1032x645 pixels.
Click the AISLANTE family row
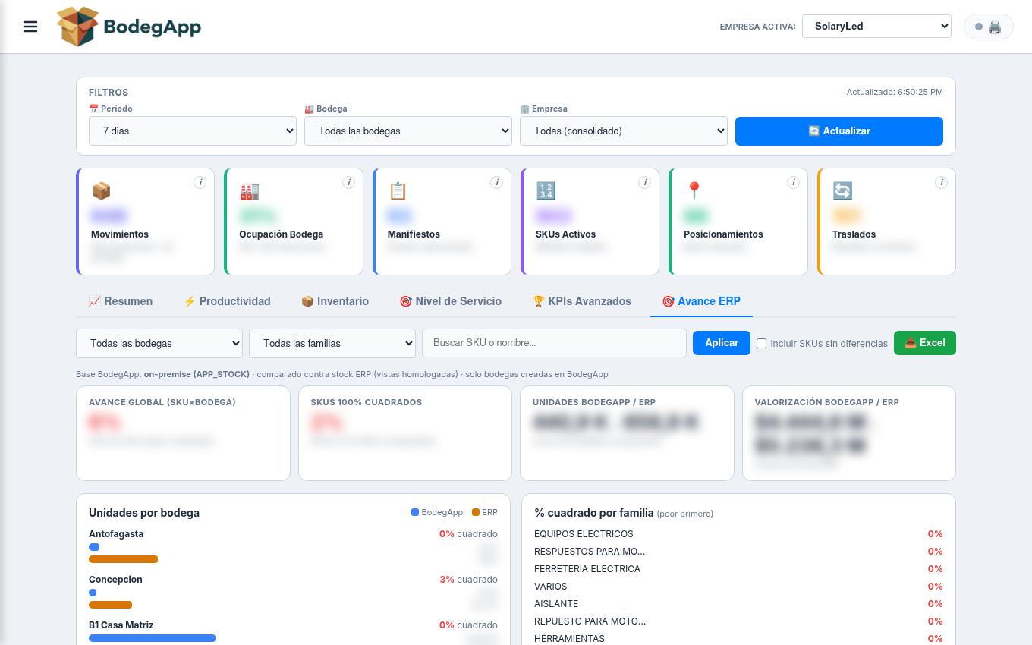coord(738,604)
